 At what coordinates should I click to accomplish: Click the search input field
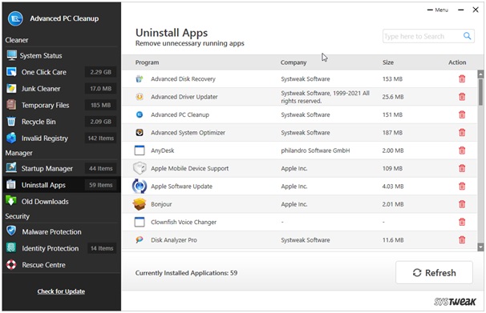(x=428, y=36)
